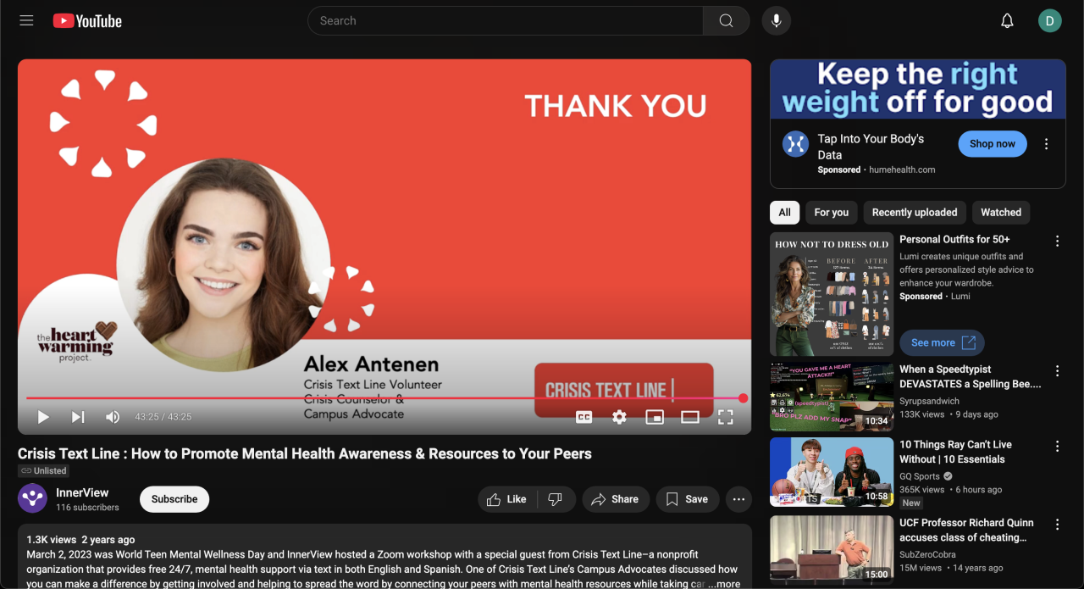Screen dimensions: 1084x589
Task: Click the 43:25 / 43:25 time display
Action: coord(163,417)
